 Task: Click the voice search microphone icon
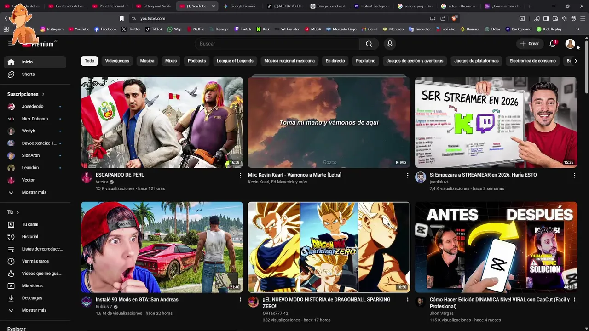coord(390,44)
